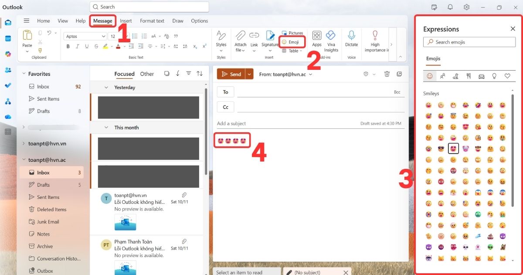Insert a picture using Pictures icon
The height and width of the screenshot is (275, 523).
click(292, 33)
